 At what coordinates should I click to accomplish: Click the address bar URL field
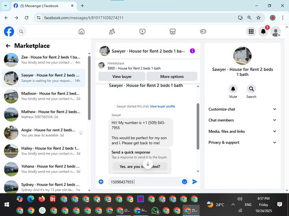coord(139,18)
